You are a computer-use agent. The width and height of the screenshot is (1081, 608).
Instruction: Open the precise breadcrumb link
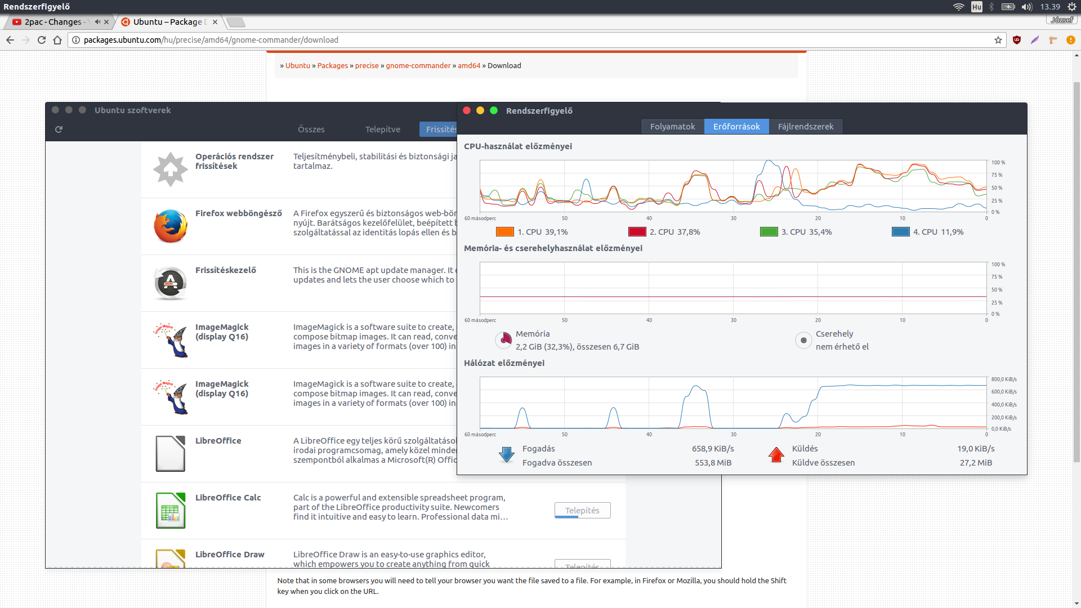click(367, 66)
